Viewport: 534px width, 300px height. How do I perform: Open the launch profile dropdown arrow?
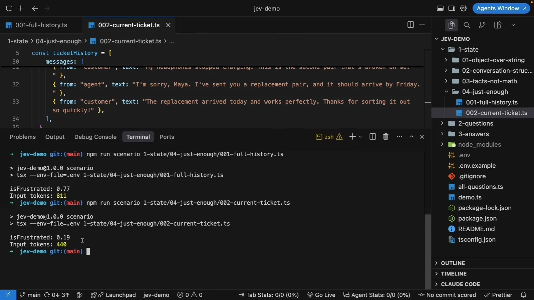360,137
